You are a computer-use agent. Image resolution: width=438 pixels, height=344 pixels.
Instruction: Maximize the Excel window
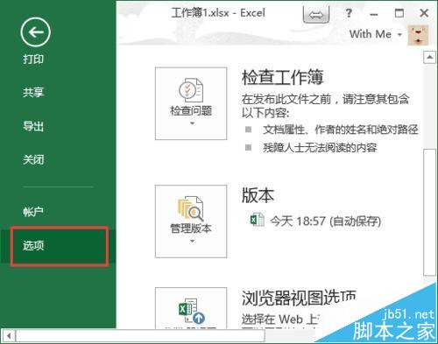click(x=399, y=13)
